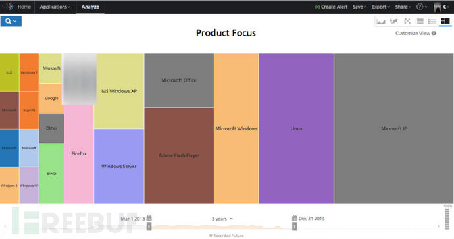Select the network graph view icon

click(407, 21)
